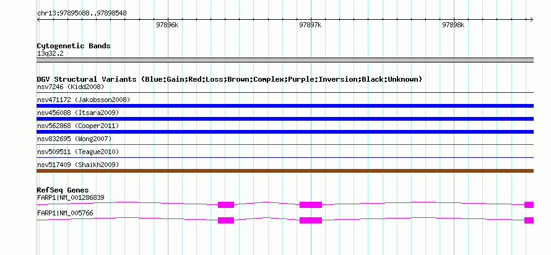Click the nsv517409 (Shaikh2009) brown complex bar
Viewport: 551px width, 255px height.
click(285, 171)
